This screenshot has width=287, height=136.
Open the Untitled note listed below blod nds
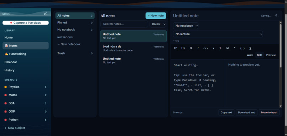click(x=133, y=60)
